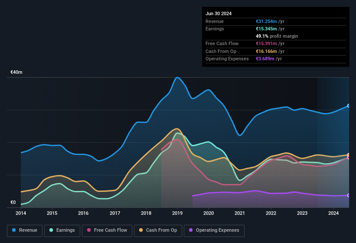
Task: Click the 2020 x-axis label
Action: click(x=209, y=213)
